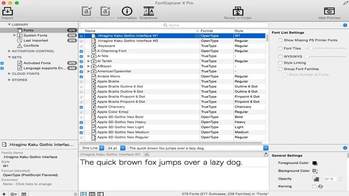Click the Opacity pattern swatch
Image resolution: width=349 pixels, height=196 pixels.
click(x=316, y=179)
